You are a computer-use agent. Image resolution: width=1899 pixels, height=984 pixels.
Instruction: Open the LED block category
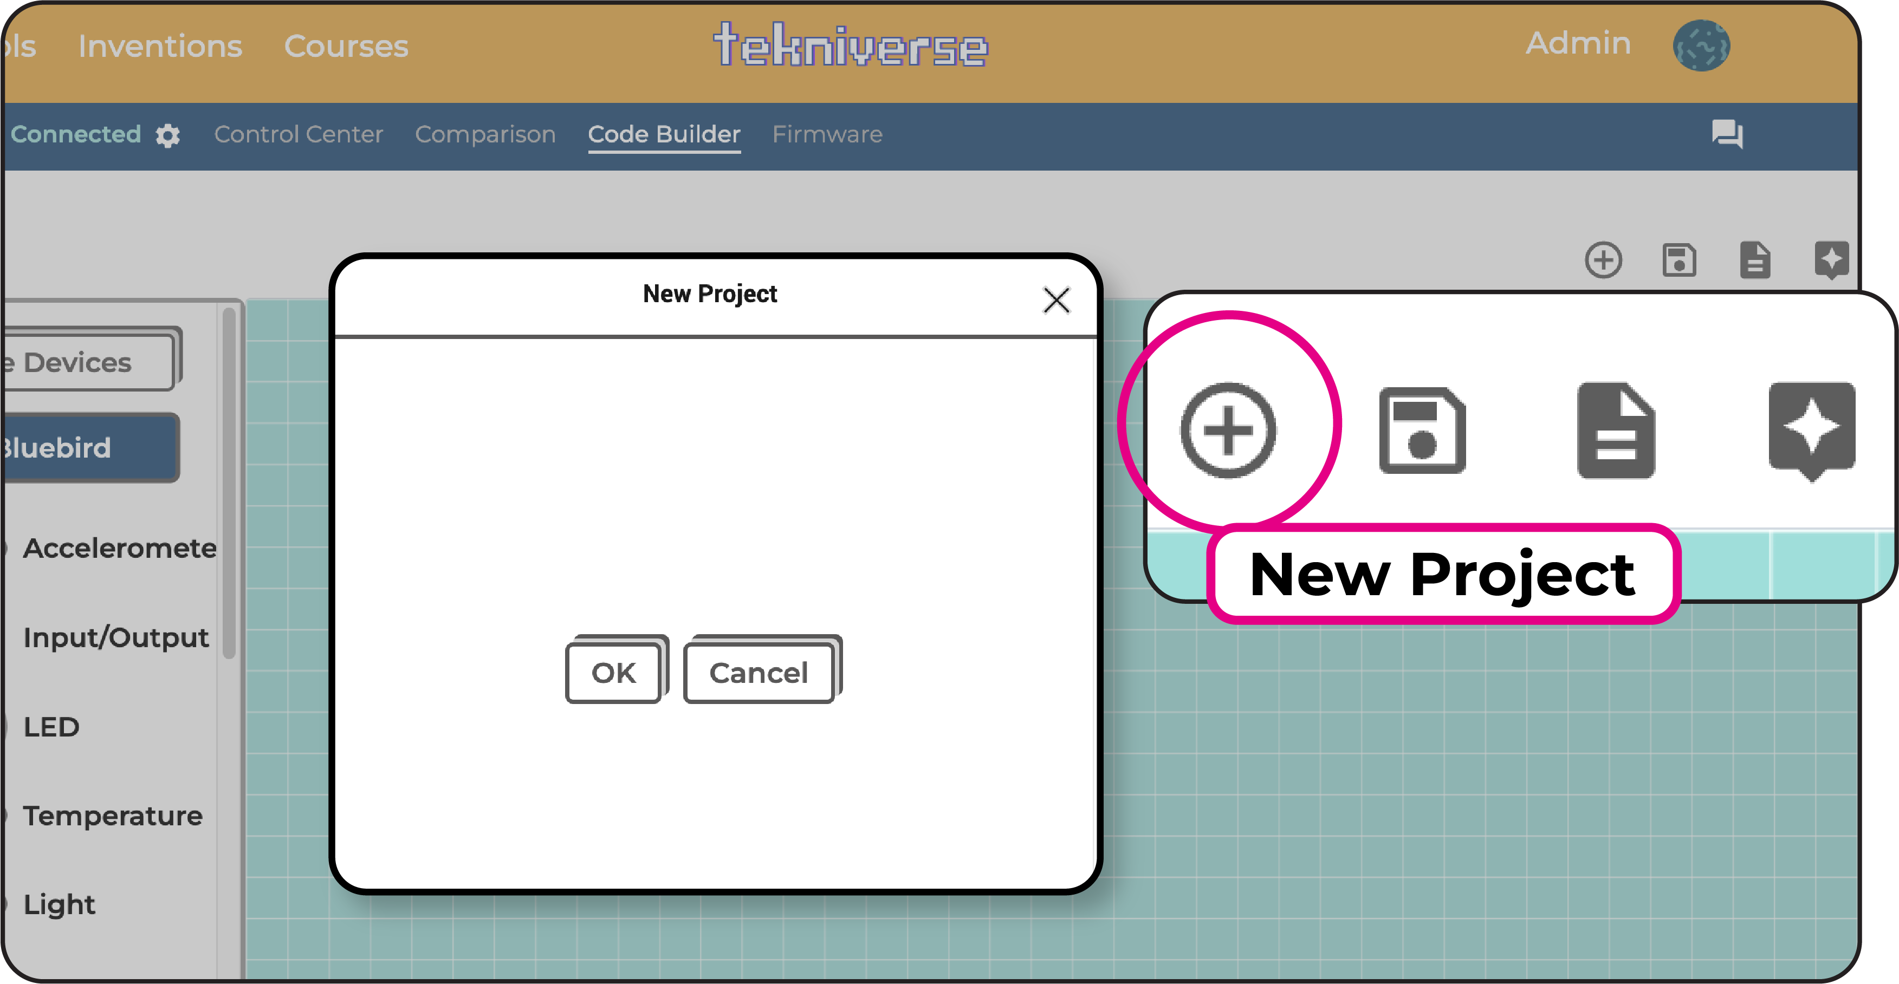point(51,727)
